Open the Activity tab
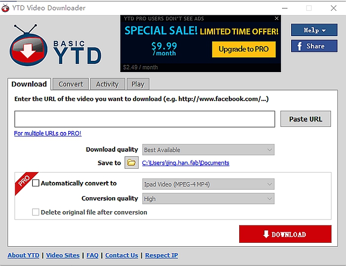This screenshot has height=266, width=346. tap(107, 84)
